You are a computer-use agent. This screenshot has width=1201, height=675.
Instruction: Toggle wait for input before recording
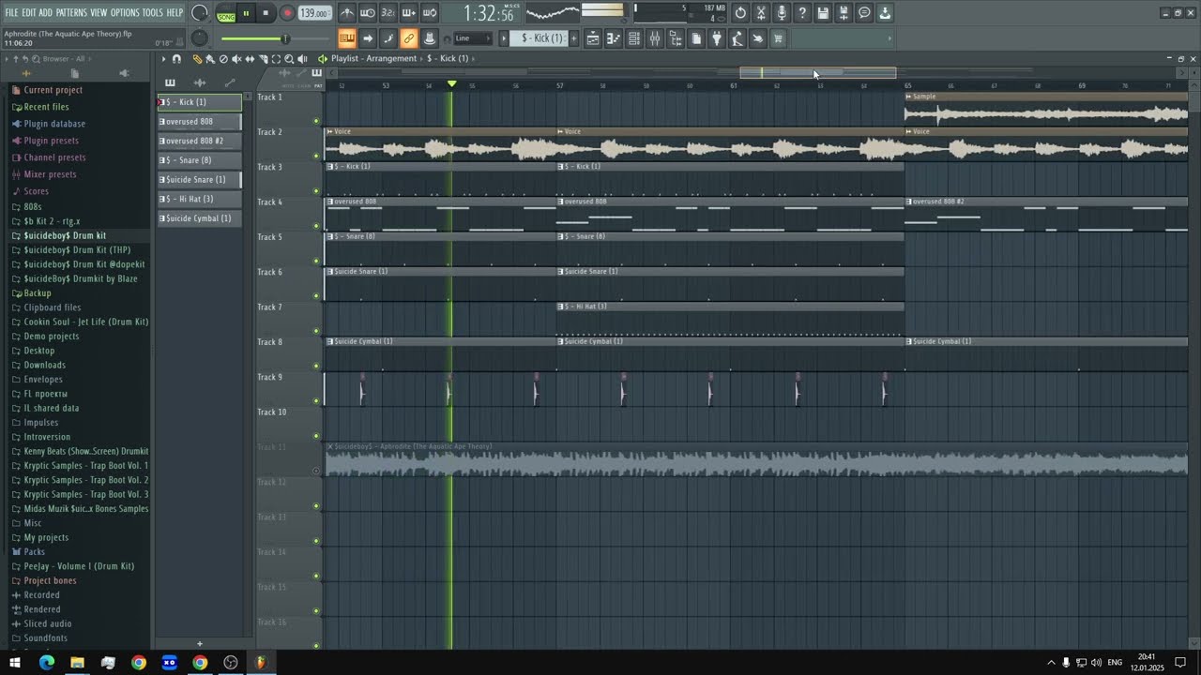point(368,13)
